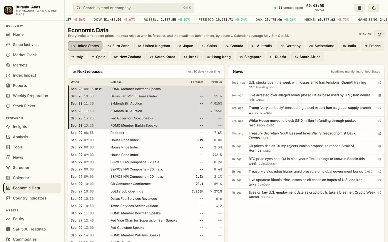Choose South Korea country filter
Screen dimensions: 388x242
point(163,57)
